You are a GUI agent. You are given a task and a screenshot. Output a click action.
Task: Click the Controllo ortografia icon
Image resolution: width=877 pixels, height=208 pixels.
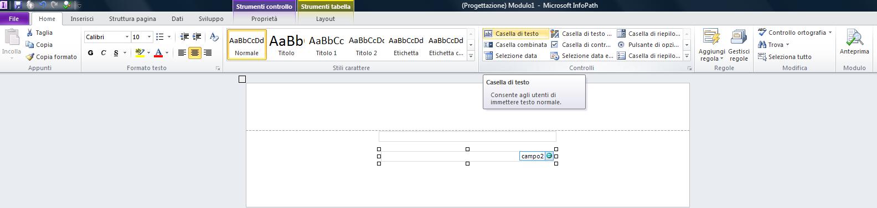pyautogui.click(x=762, y=33)
